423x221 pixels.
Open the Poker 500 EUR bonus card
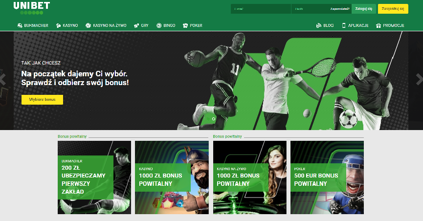click(x=327, y=177)
